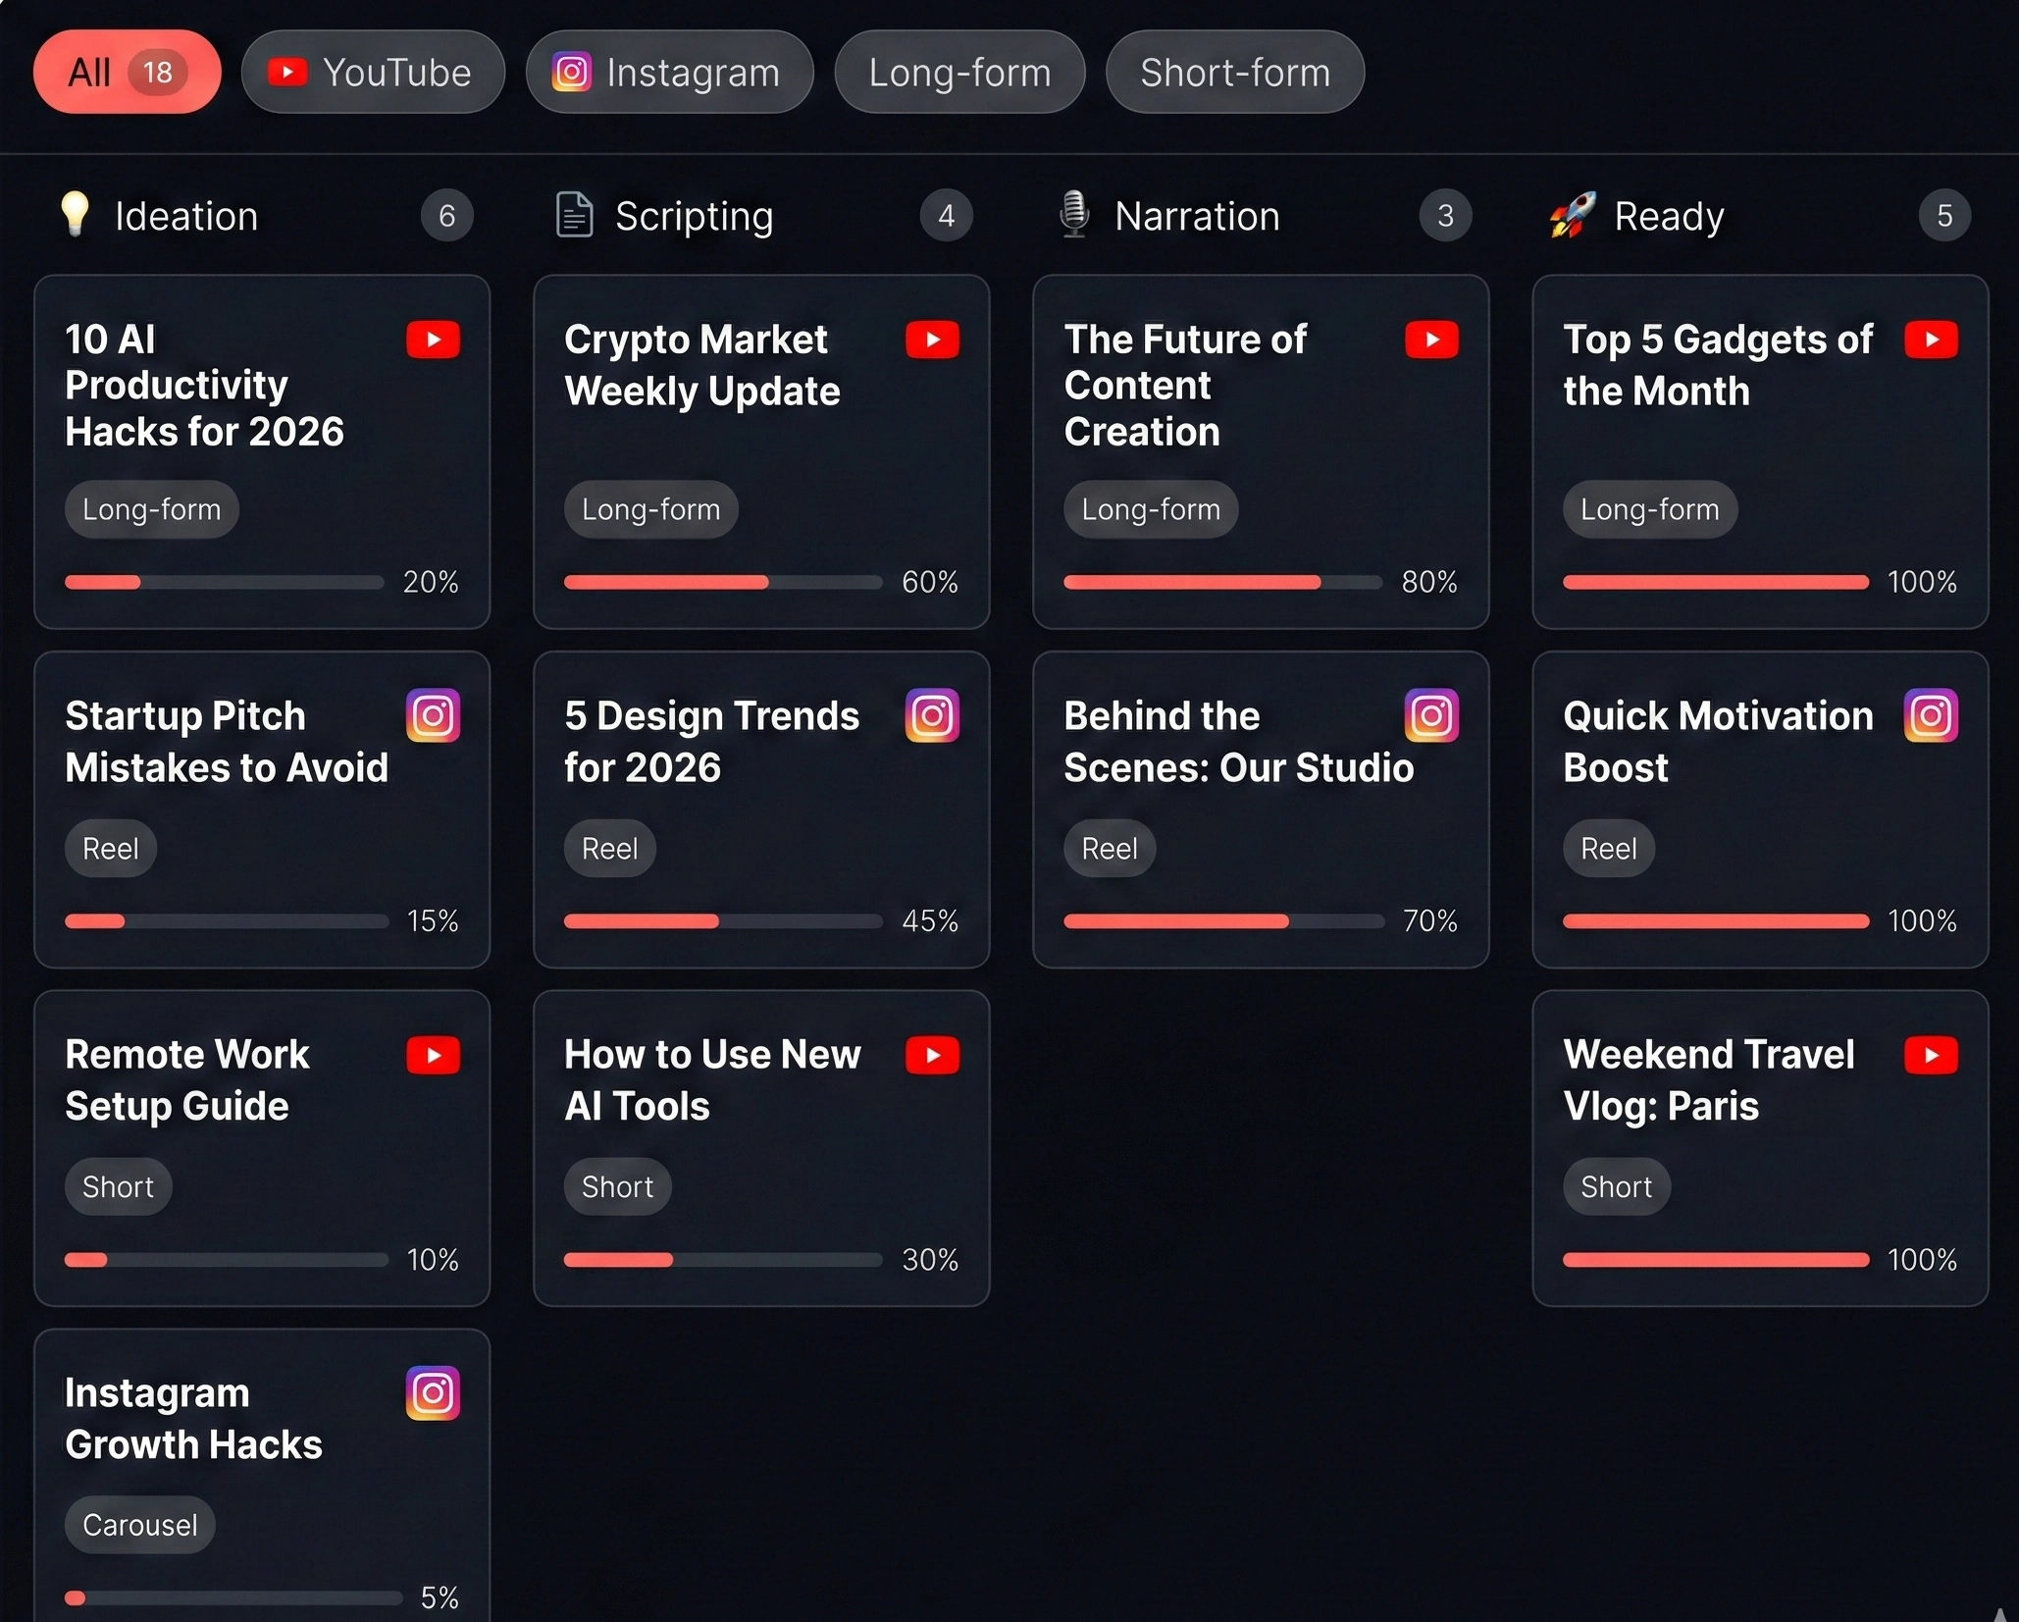Screen dimensions: 2019x1622
Task: Click Reel tag on Behind the Scenes card
Action: pos(1110,849)
